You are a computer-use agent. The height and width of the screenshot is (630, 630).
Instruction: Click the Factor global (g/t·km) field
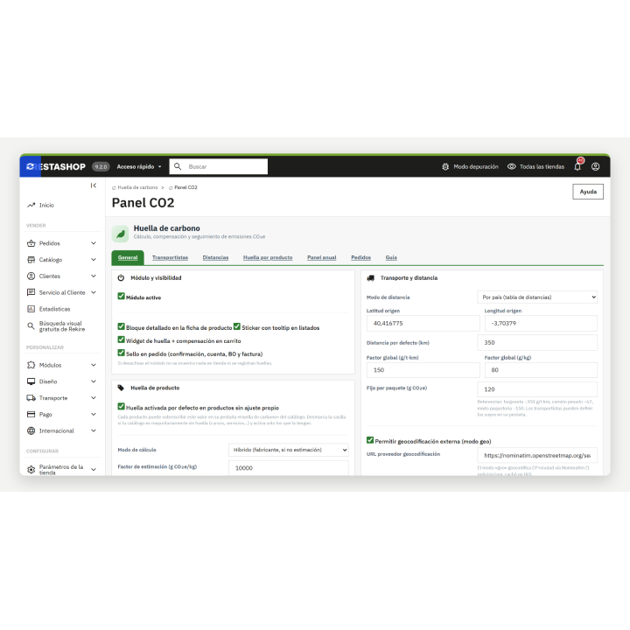(x=423, y=369)
